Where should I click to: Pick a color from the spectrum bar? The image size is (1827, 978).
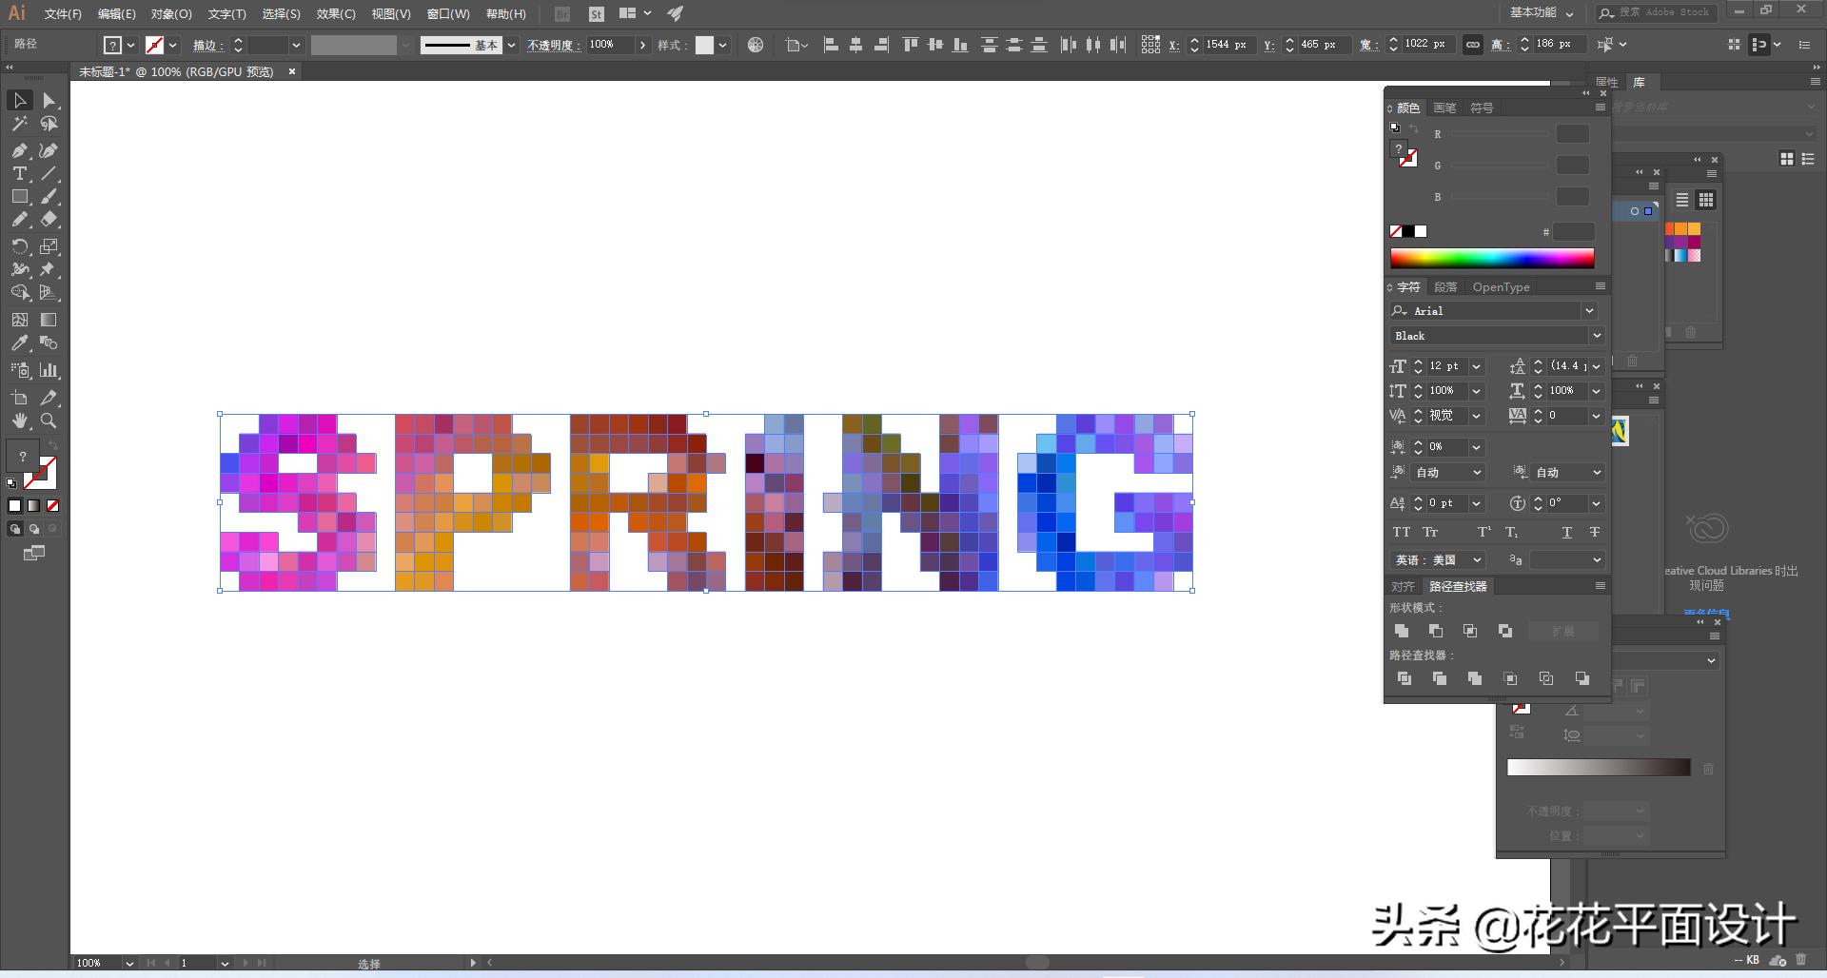(x=1491, y=258)
